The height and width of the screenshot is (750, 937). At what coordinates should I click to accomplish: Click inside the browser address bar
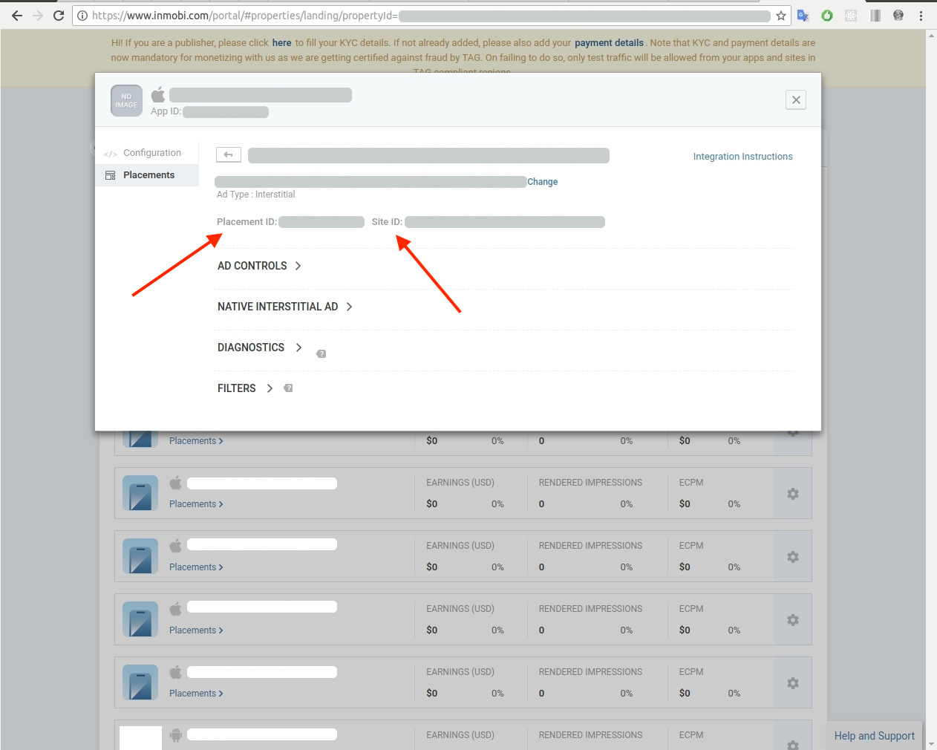coord(371,15)
